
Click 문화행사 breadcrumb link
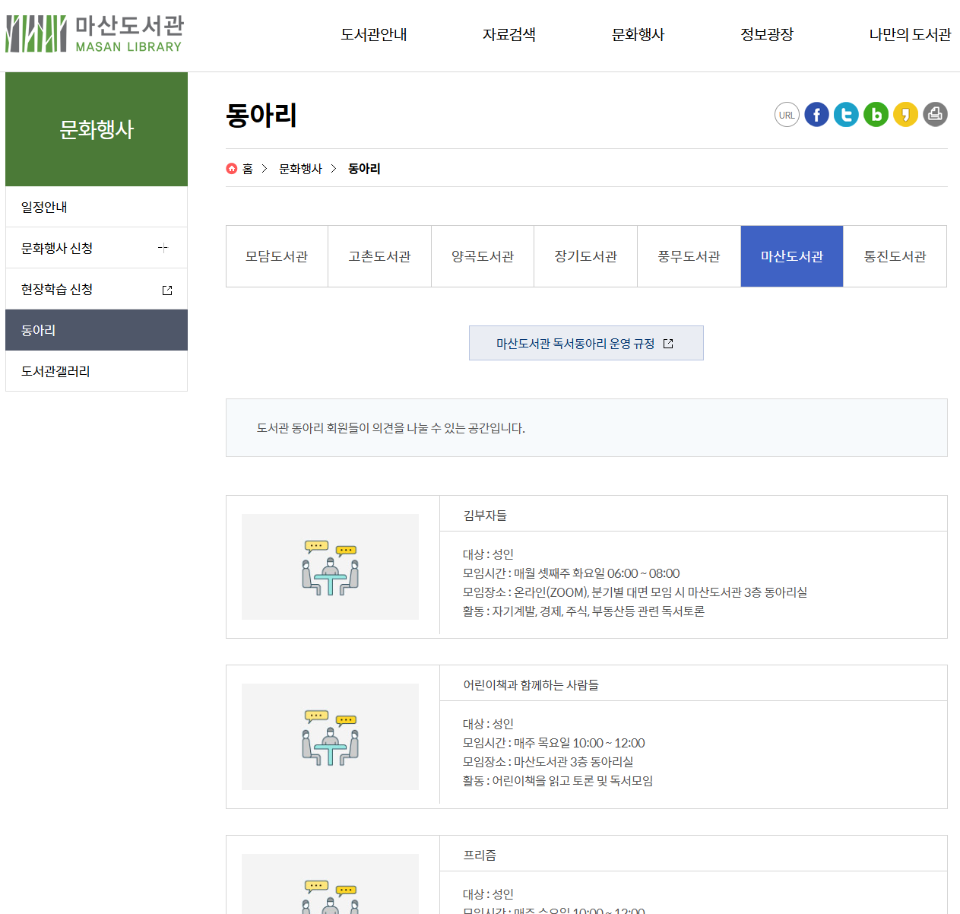[x=300, y=169]
